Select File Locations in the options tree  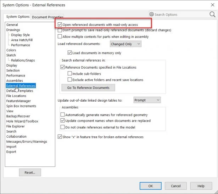16,96
